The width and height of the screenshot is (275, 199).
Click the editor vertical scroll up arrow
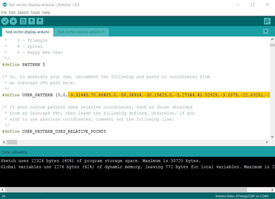272,39
